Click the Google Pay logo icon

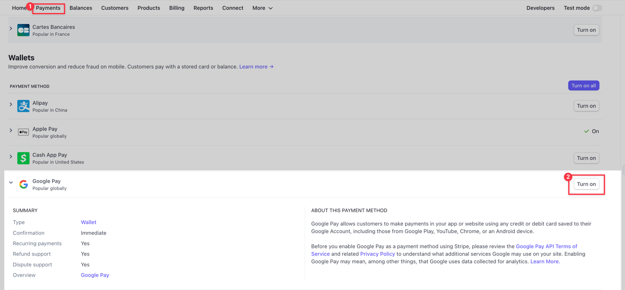(24, 184)
